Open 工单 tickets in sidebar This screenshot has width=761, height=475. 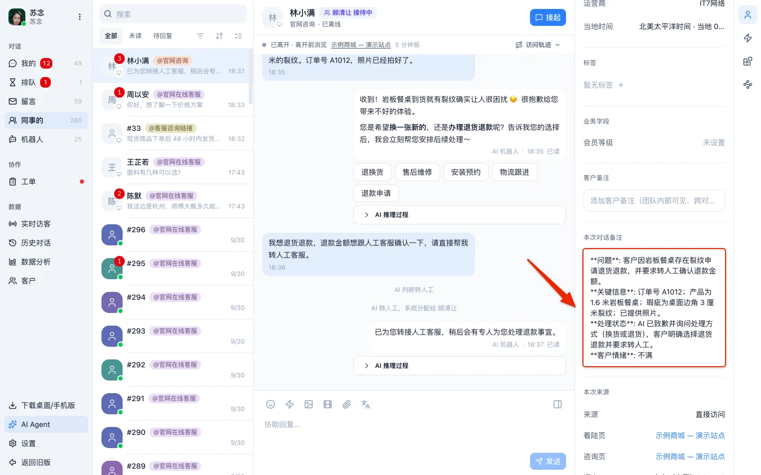coord(46,182)
